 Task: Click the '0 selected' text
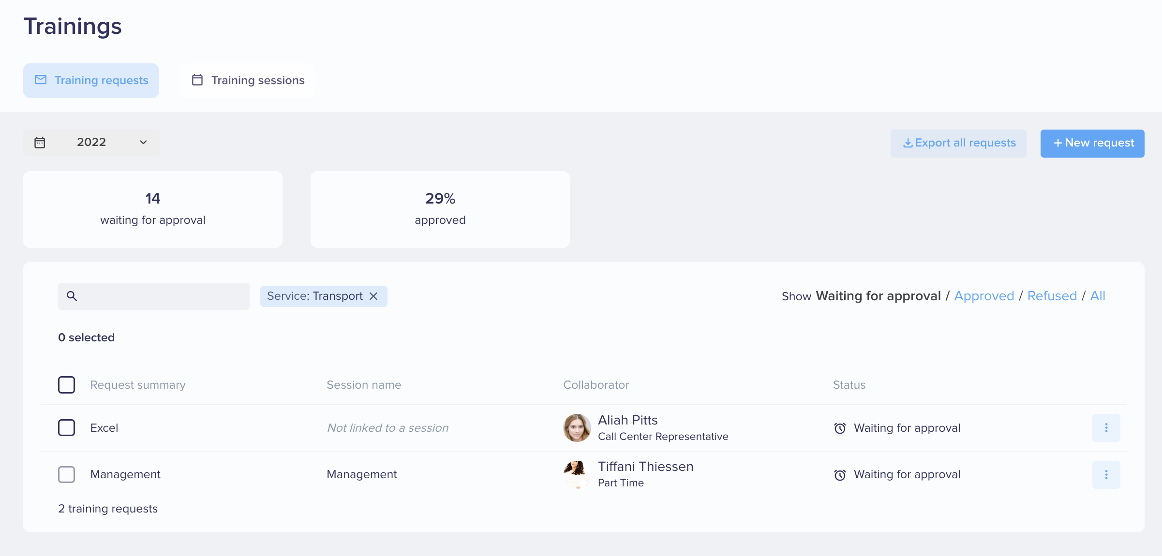coord(86,337)
